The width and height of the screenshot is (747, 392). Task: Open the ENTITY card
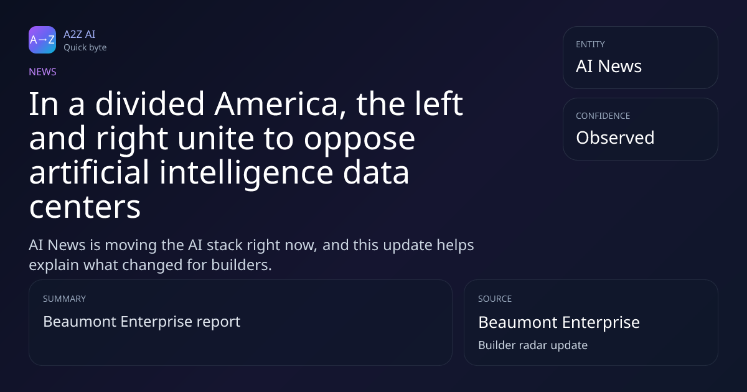click(x=640, y=57)
